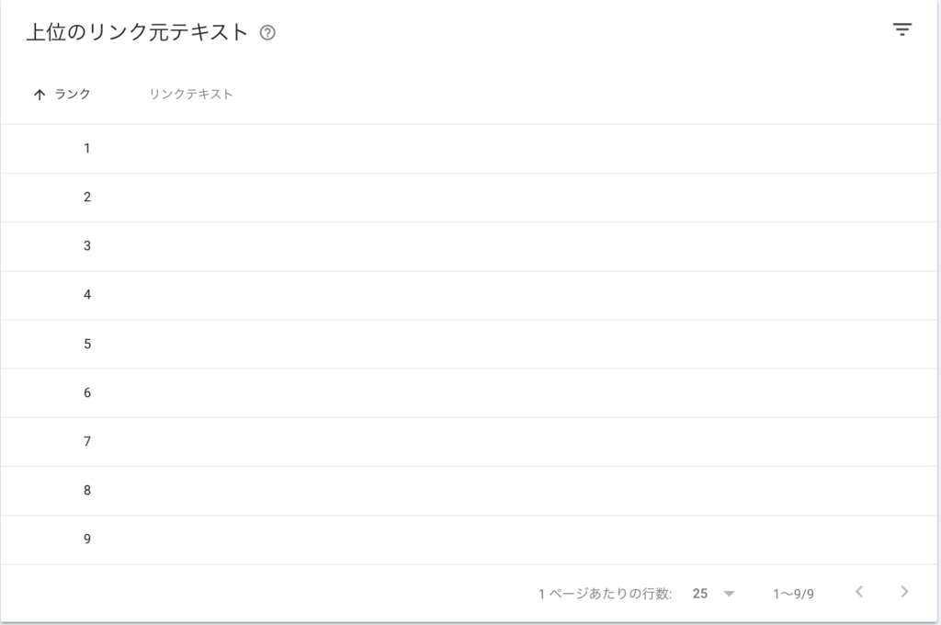Click the 1〜9/9 pagination range text
941x625 pixels.
[793, 594]
